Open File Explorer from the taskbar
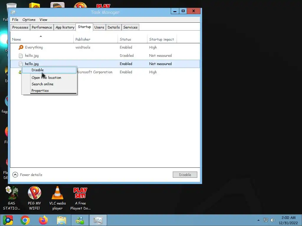 click(61, 220)
